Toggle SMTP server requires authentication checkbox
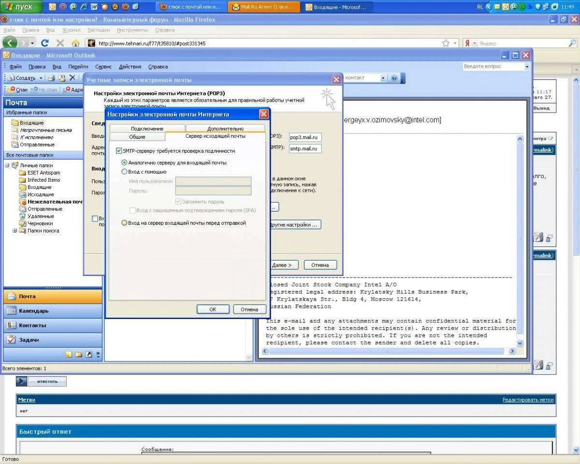Screen dimensions: 580x464 point(119,151)
